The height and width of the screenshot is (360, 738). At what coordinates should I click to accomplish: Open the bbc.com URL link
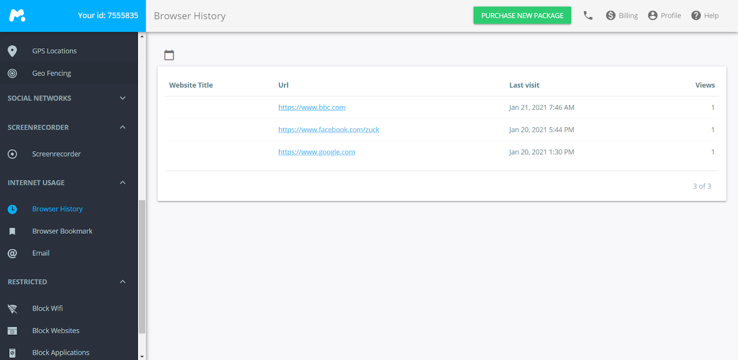point(312,107)
